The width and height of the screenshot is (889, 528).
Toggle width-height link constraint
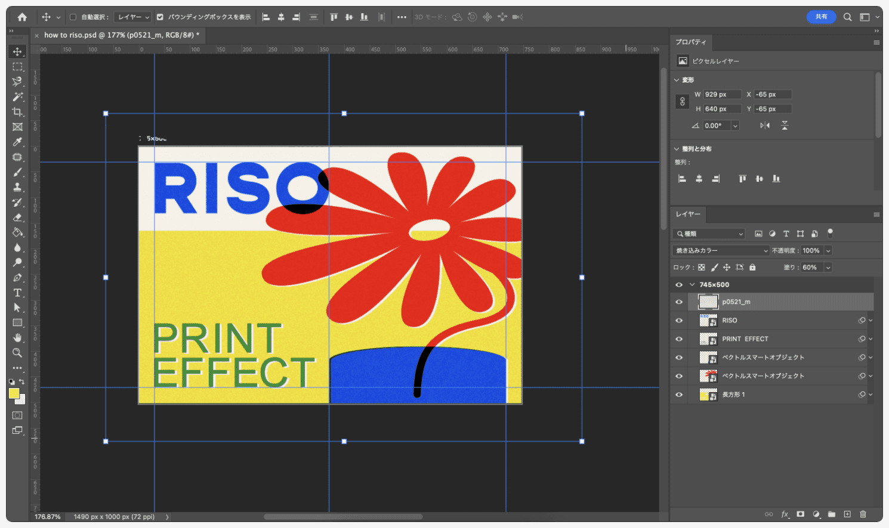(x=683, y=102)
